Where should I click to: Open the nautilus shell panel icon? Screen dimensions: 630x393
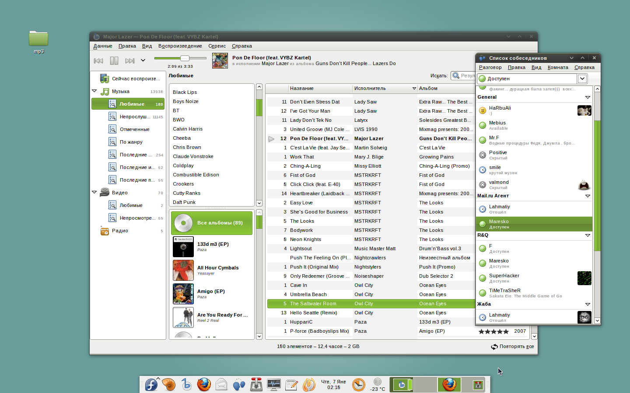point(169,385)
